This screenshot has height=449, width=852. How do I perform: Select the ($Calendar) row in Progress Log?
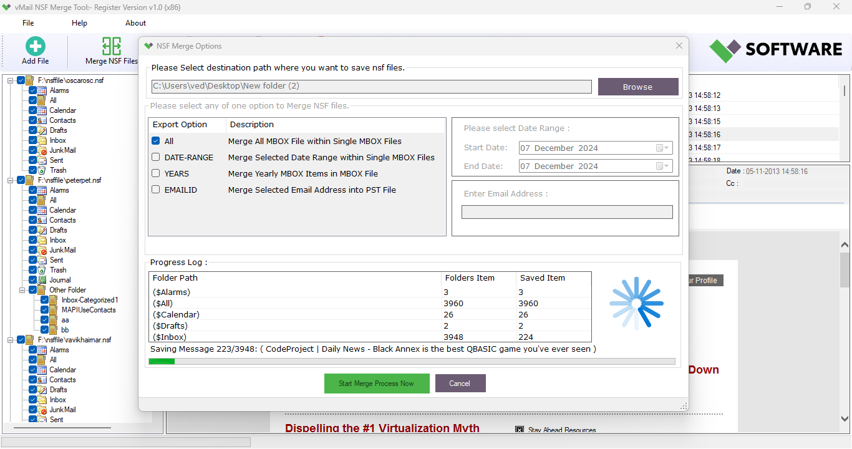tap(370, 314)
